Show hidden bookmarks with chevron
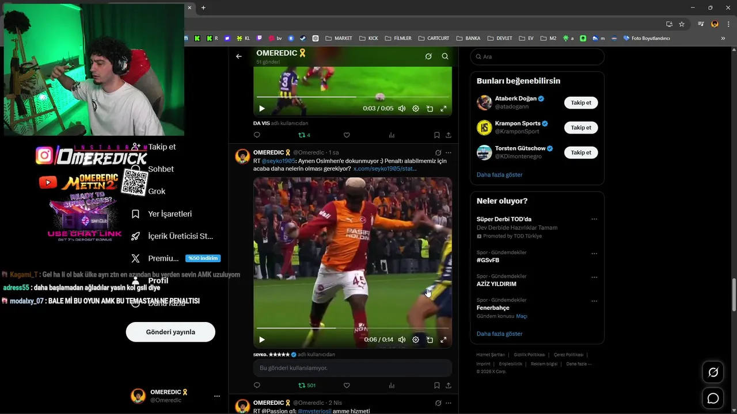The image size is (737, 414). coord(723,39)
